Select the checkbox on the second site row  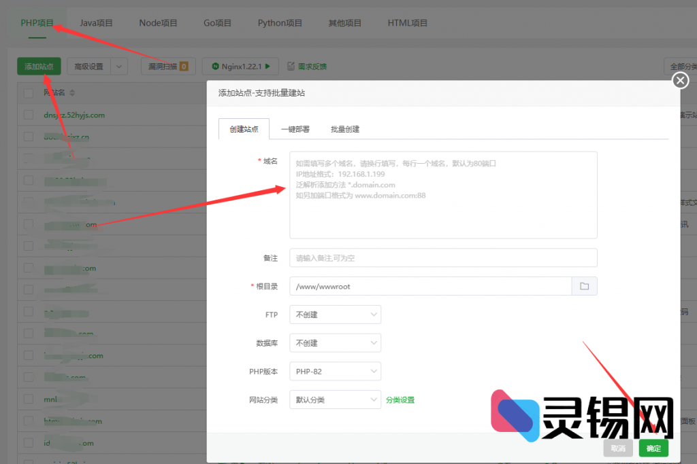29,137
